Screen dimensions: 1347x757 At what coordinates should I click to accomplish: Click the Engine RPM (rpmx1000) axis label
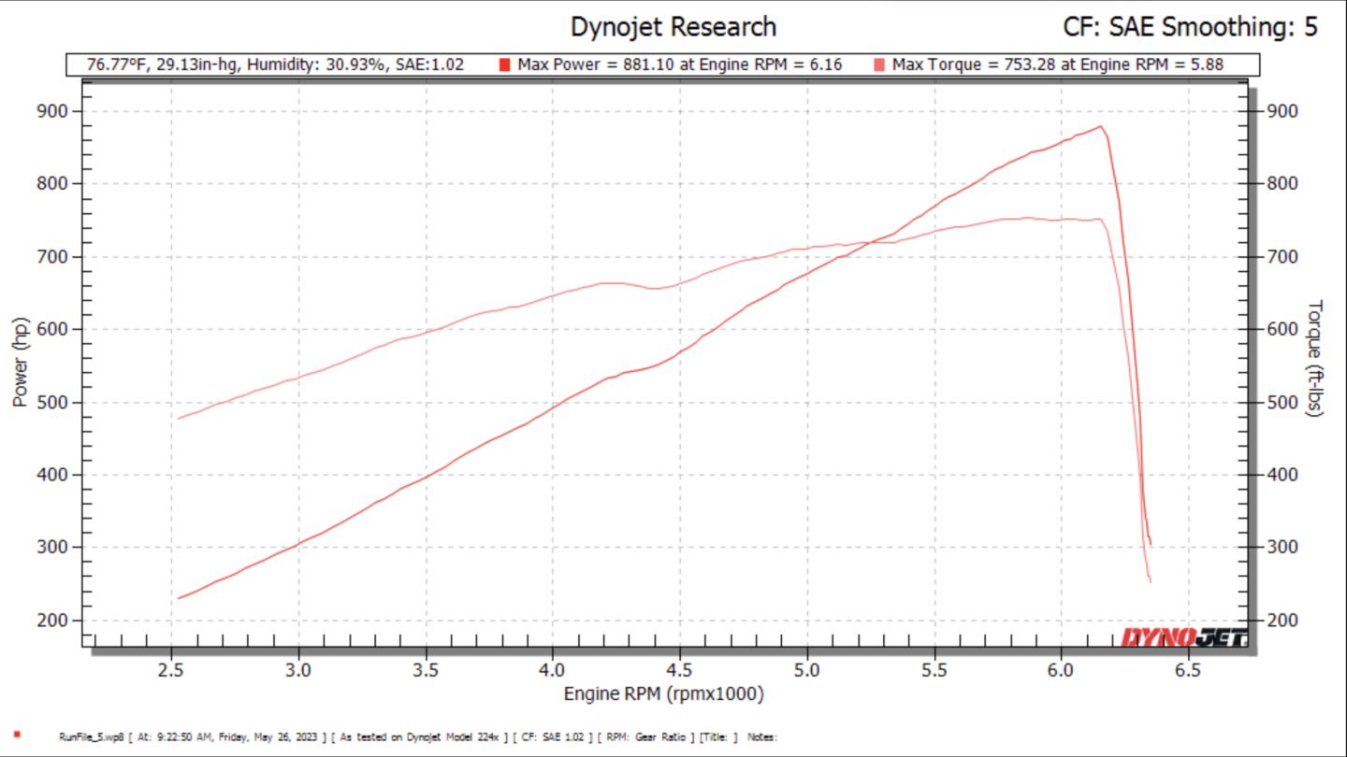coord(664,694)
